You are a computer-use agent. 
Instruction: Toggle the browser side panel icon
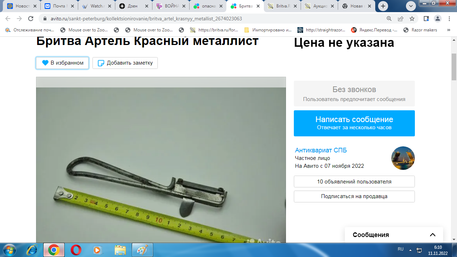[x=426, y=19]
